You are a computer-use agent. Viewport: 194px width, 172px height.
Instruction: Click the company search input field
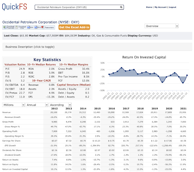(79, 7)
